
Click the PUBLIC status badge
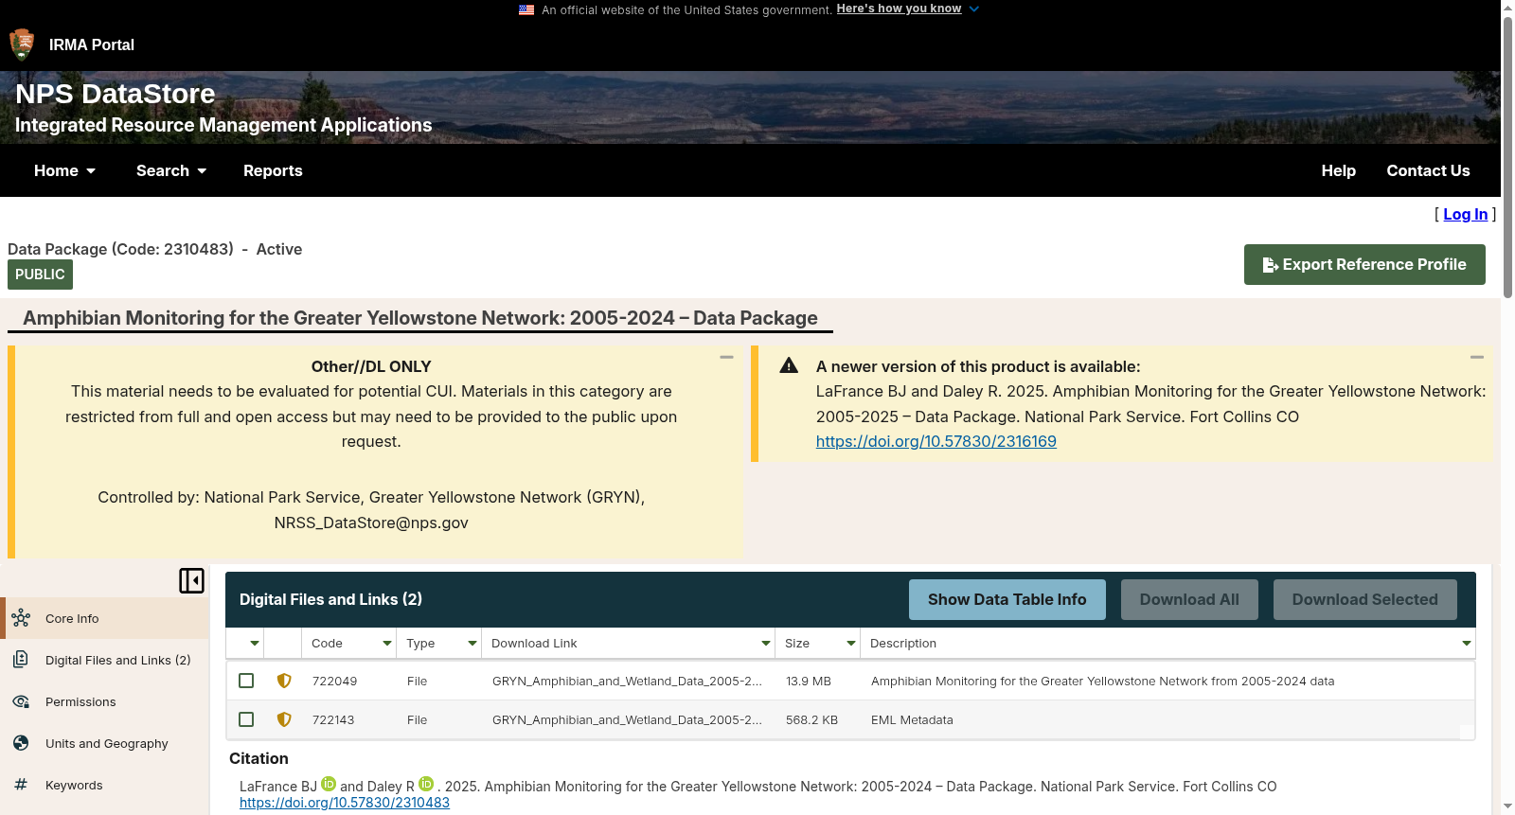pos(40,275)
